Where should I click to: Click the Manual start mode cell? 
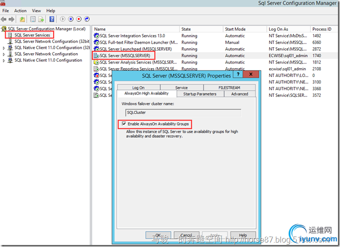tap(232, 42)
